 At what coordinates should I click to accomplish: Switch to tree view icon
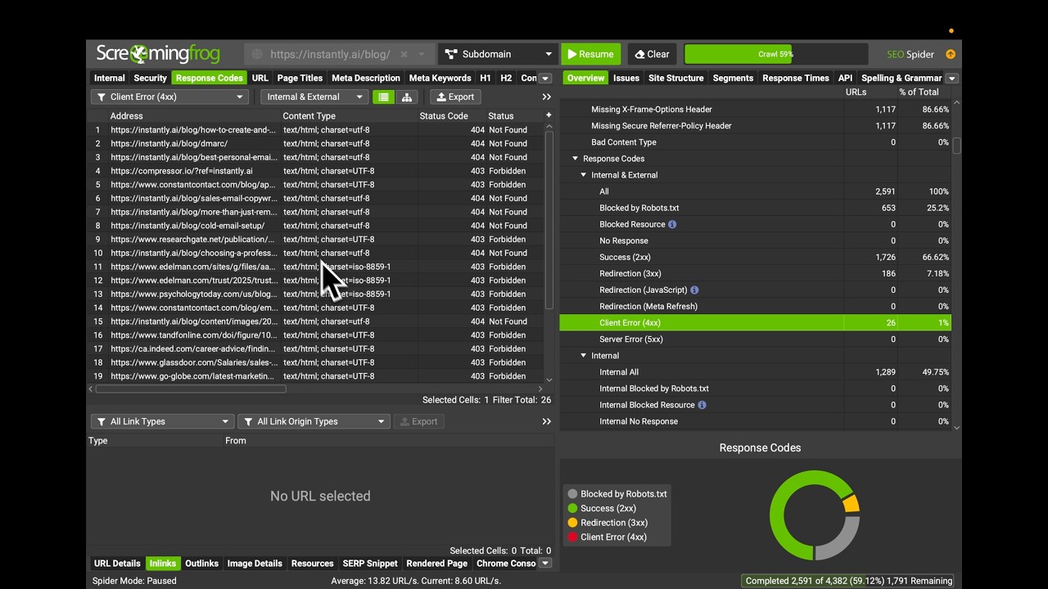(x=406, y=97)
